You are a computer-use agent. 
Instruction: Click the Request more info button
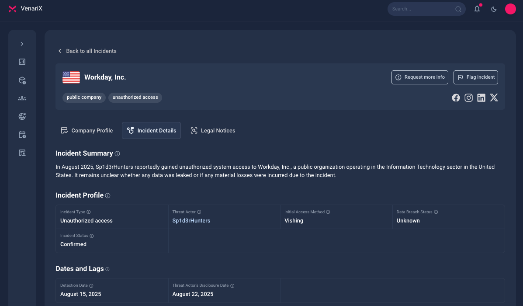coord(419,77)
